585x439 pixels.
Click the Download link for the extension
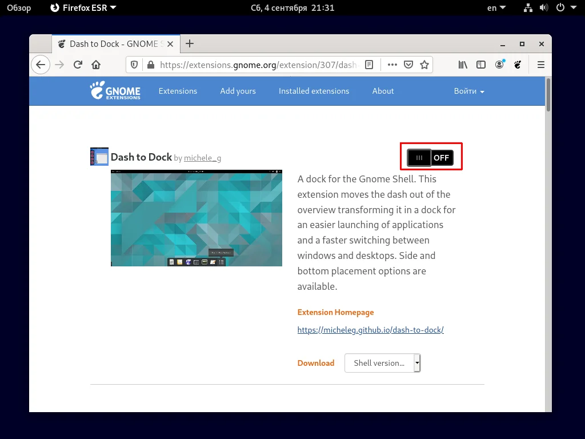click(315, 363)
